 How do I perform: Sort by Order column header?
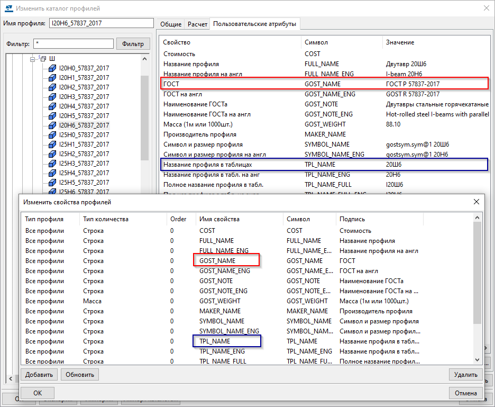coord(181,219)
